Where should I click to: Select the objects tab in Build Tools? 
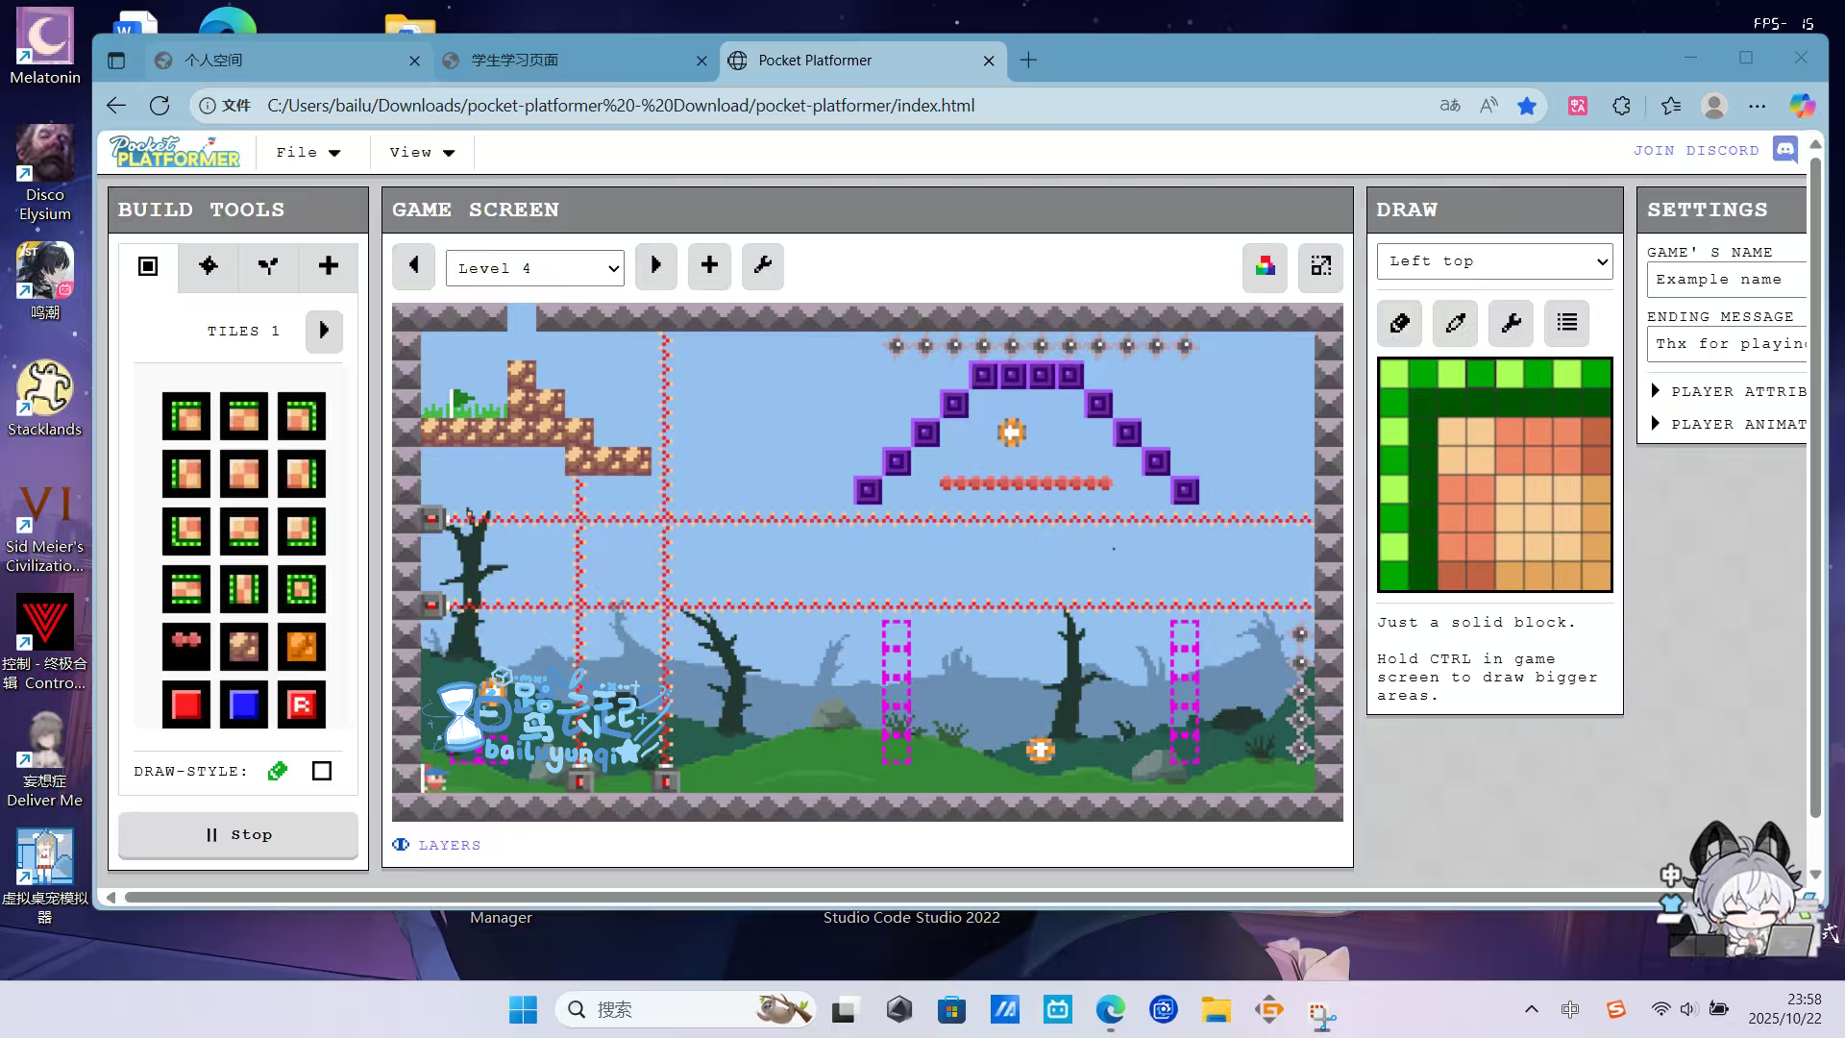pyautogui.click(x=208, y=266)
